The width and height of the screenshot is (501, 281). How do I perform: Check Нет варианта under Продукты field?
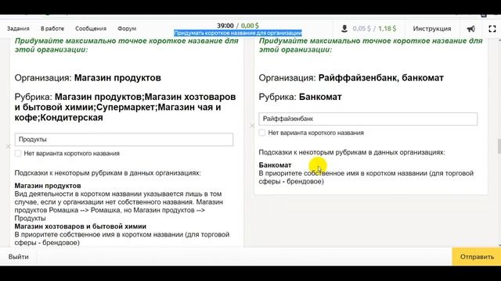coord(18,154)
